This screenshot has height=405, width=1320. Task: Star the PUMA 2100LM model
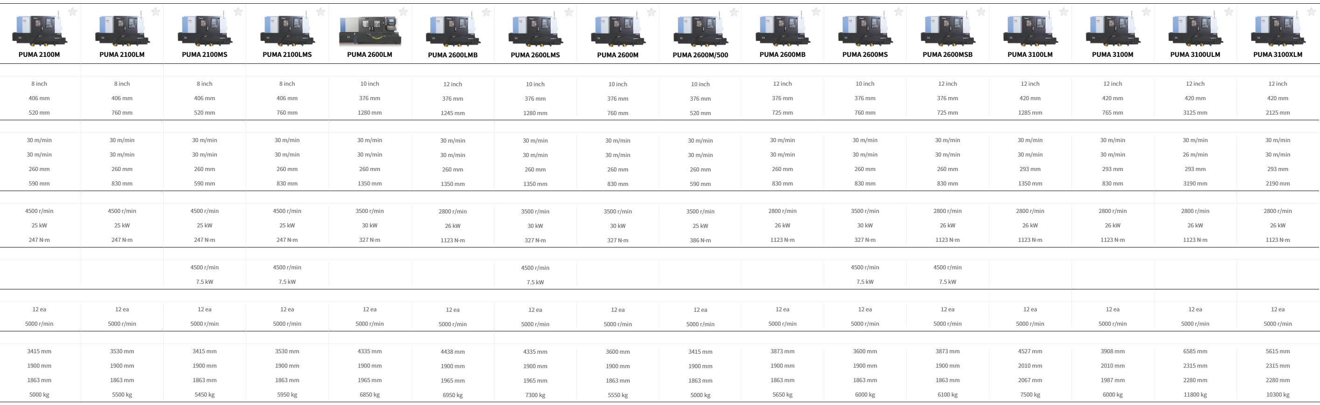(156, 12)
